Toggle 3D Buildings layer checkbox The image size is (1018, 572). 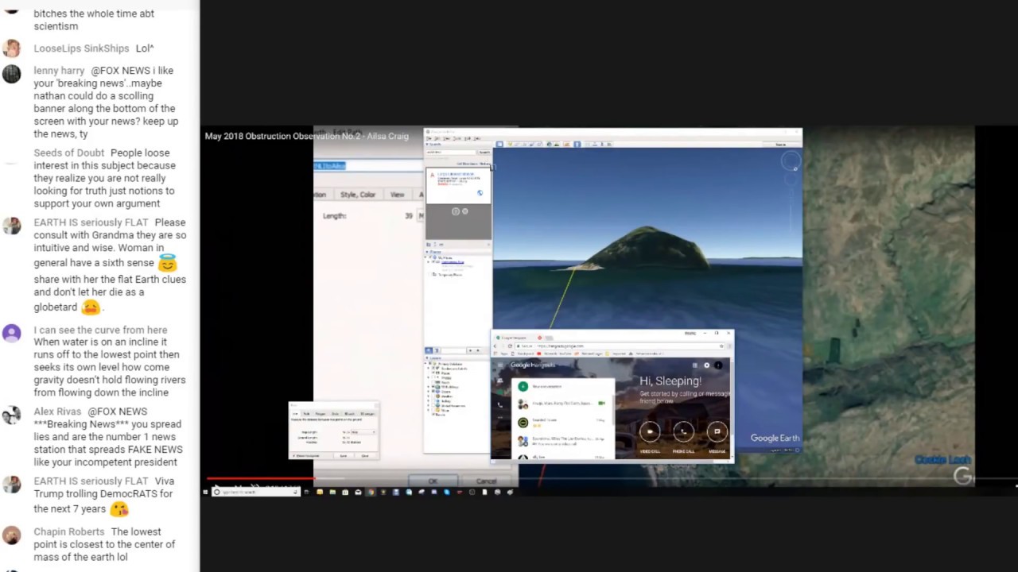point(434,387)
